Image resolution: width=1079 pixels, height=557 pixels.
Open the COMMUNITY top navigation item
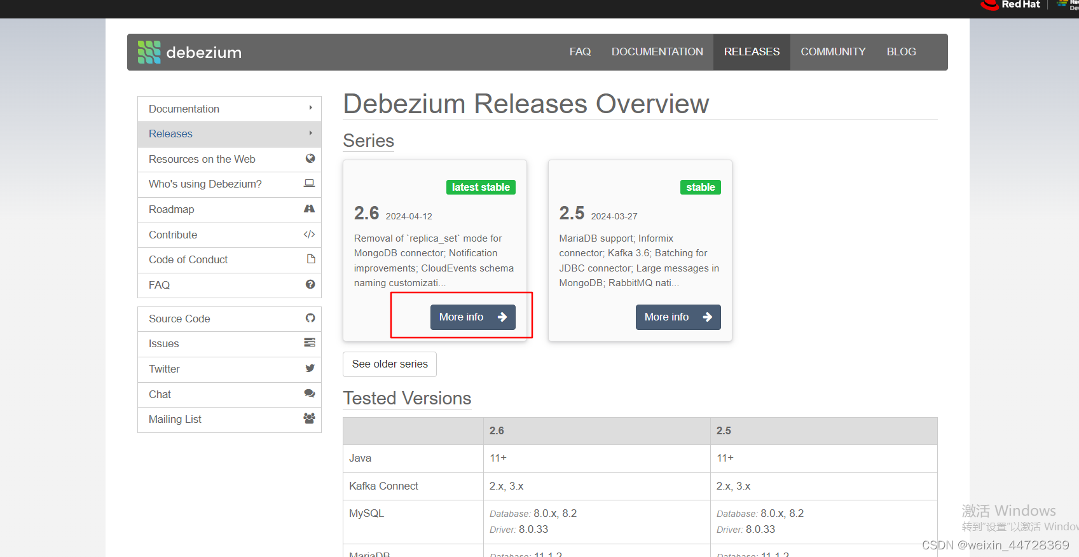coord(833,52)
